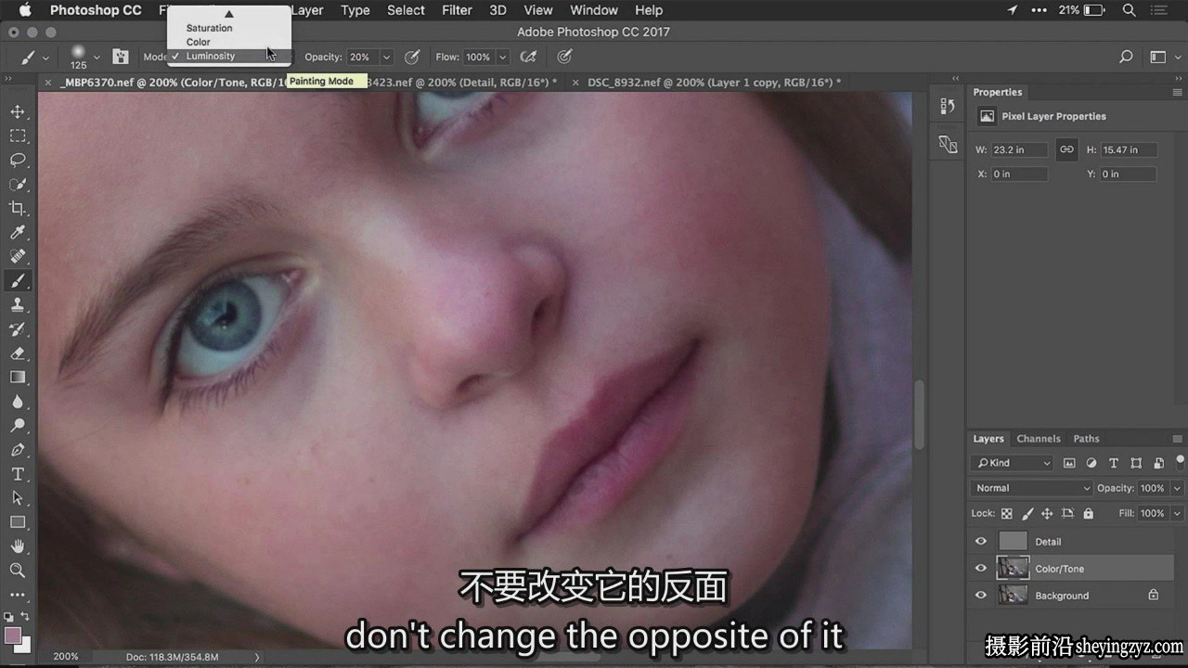Select the Healing Brush tool
This screenshot has width=1188, height=668.
(18, 257)
